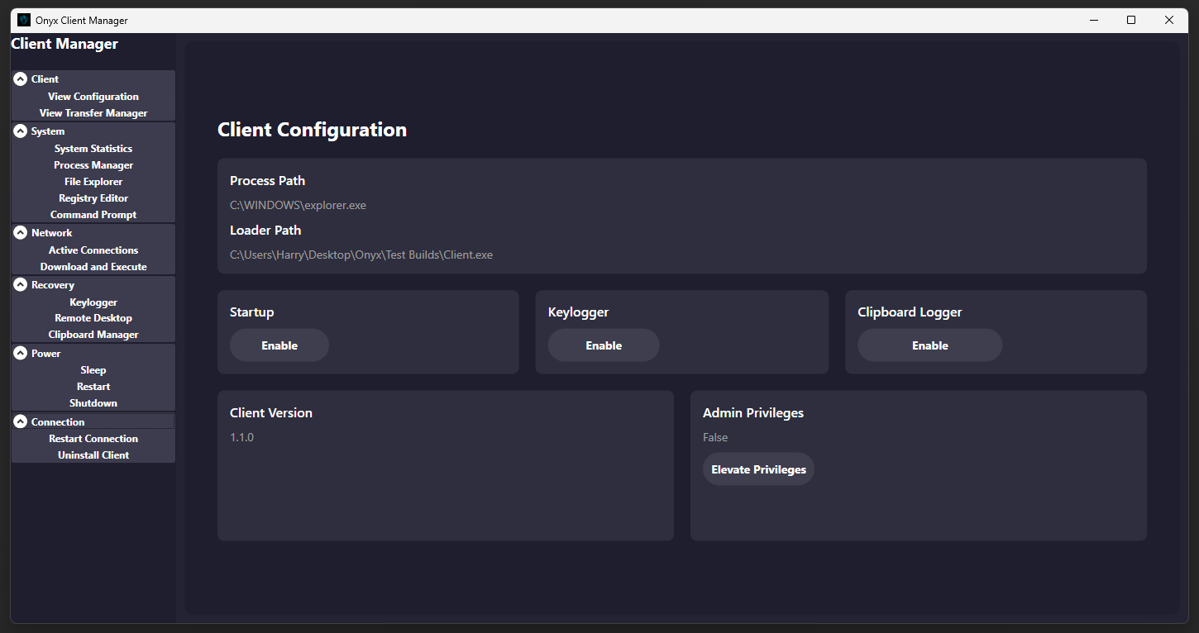This screenshot has width=1199, height=633.
Task: Enable the Keylogger
Action: (x=603, y=345)
